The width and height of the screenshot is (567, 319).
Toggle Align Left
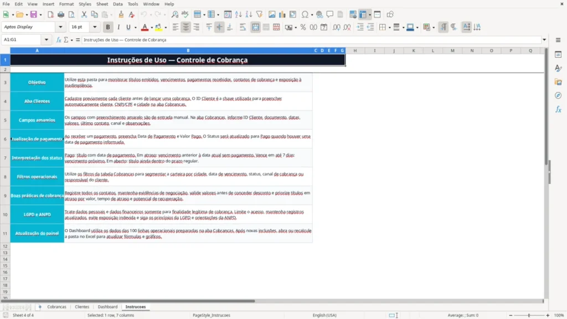(176, 27)
